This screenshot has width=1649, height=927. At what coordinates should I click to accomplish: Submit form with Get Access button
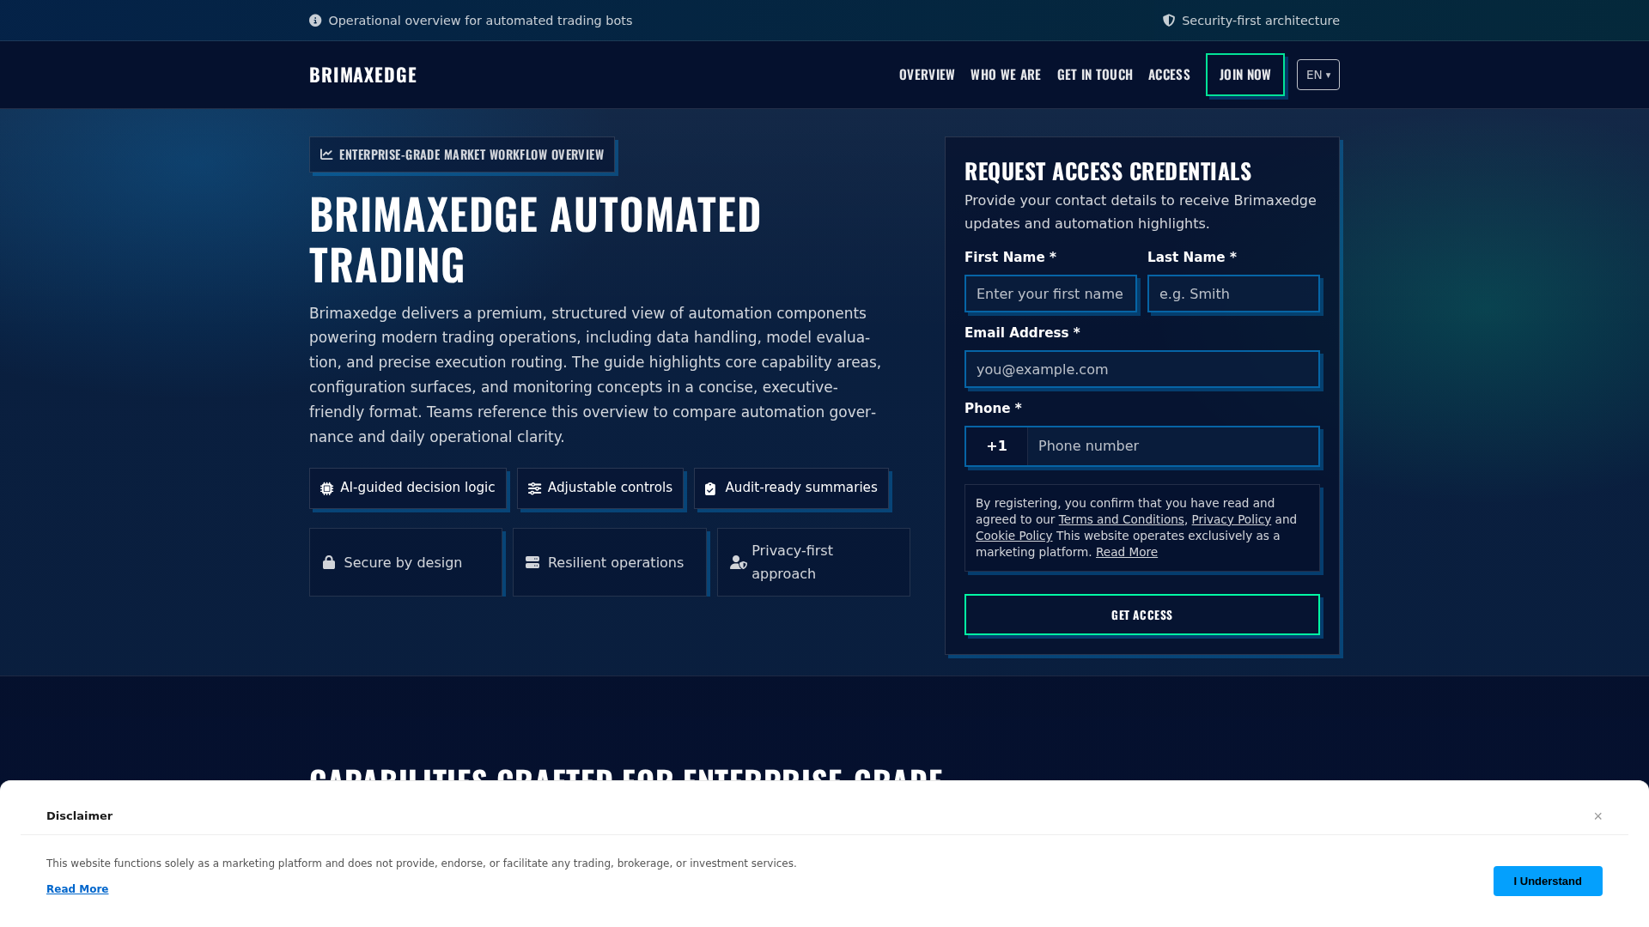point(1142,615)
